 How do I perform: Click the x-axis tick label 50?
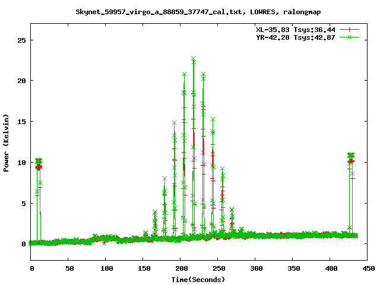69,268
